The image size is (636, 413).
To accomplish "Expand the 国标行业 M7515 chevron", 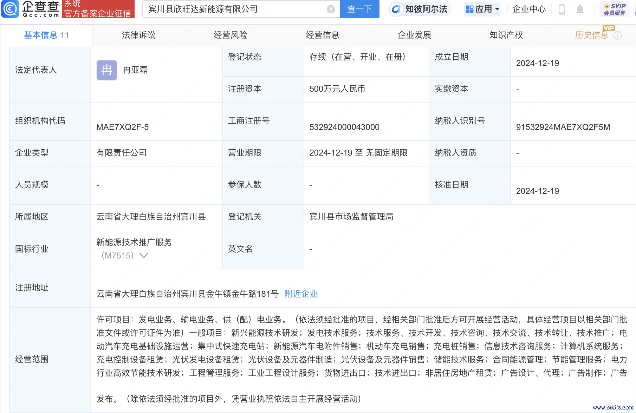I will tap(144, 256).
